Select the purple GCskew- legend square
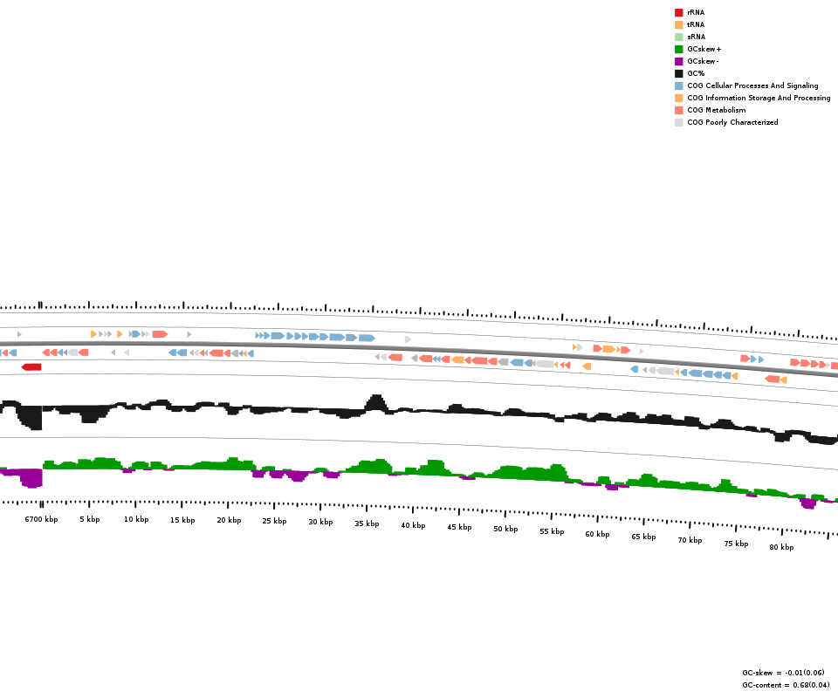 678,61
